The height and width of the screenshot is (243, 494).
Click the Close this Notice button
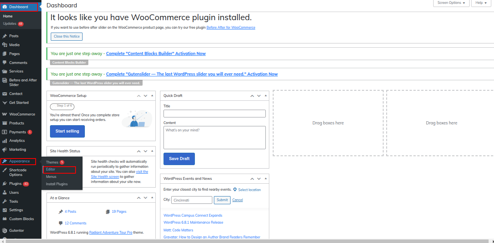tap(67, 36)
